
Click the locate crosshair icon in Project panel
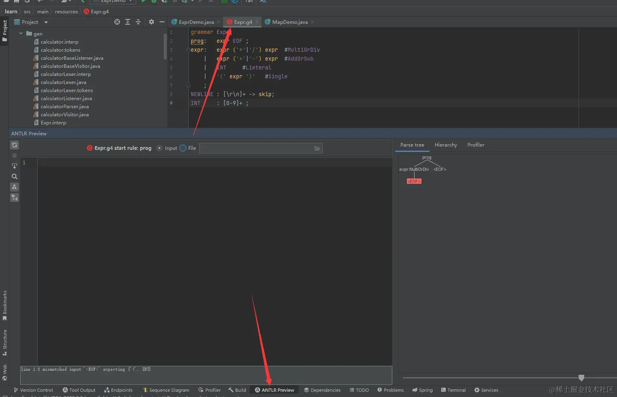[117, 22]
